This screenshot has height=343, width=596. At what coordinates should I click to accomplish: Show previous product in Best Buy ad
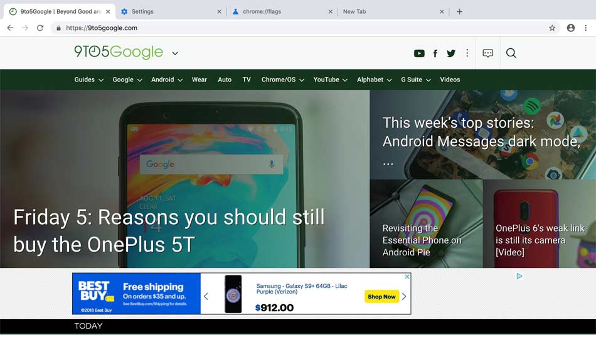tap(206, 296)
